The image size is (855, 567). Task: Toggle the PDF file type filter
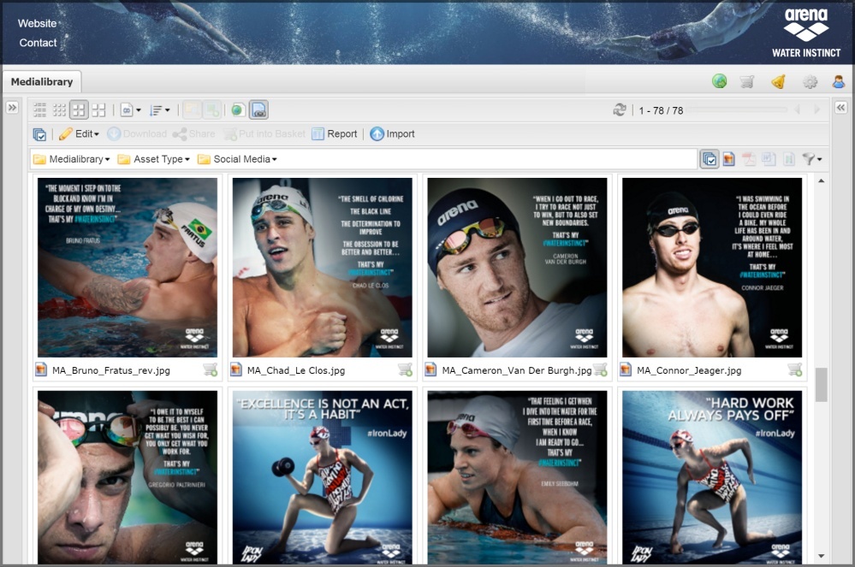point(749,159)
